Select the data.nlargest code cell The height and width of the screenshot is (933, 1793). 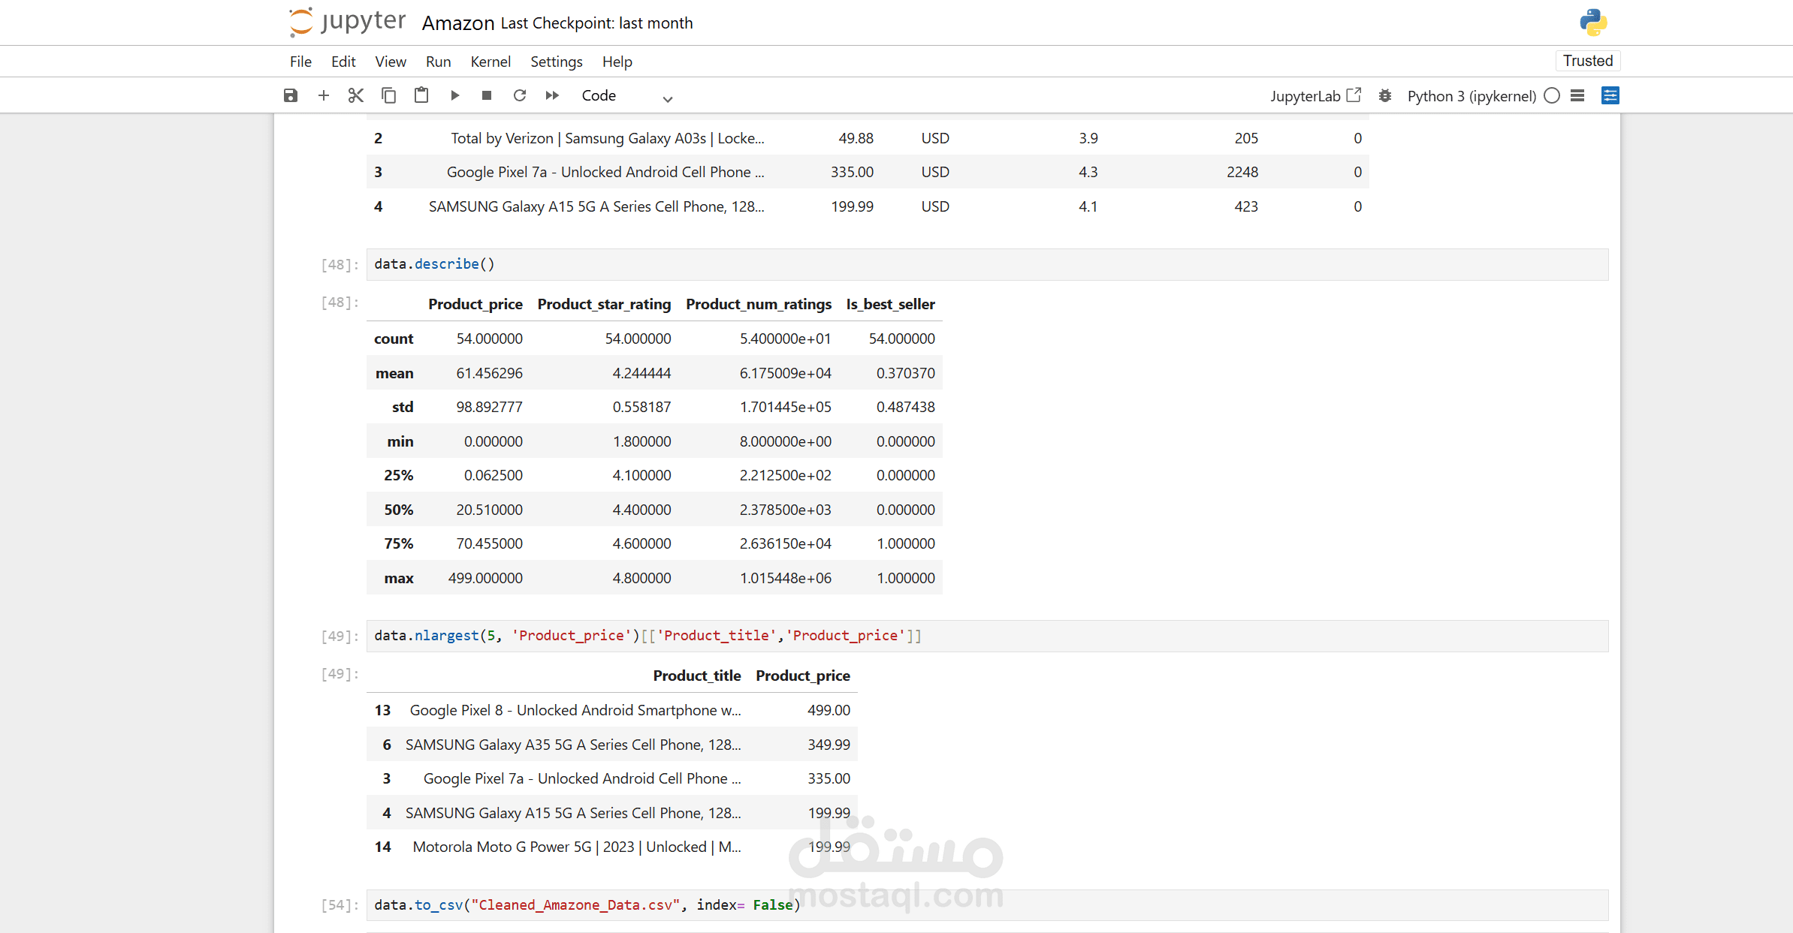987,636
